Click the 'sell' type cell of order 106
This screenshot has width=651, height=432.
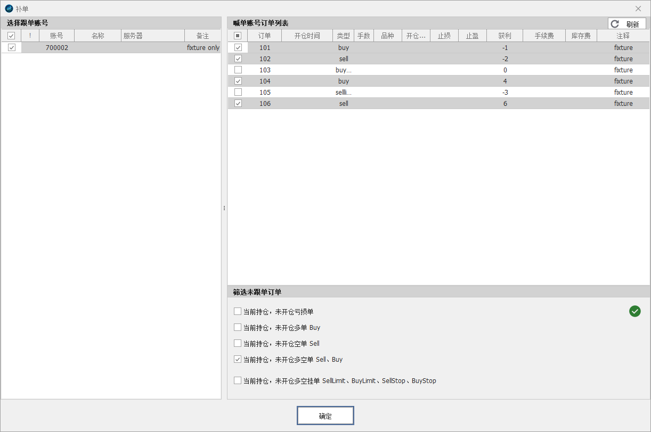(x=344, y=103)
